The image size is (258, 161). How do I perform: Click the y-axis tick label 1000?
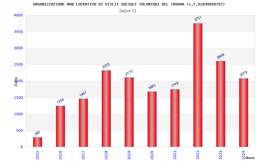[18, 114]
